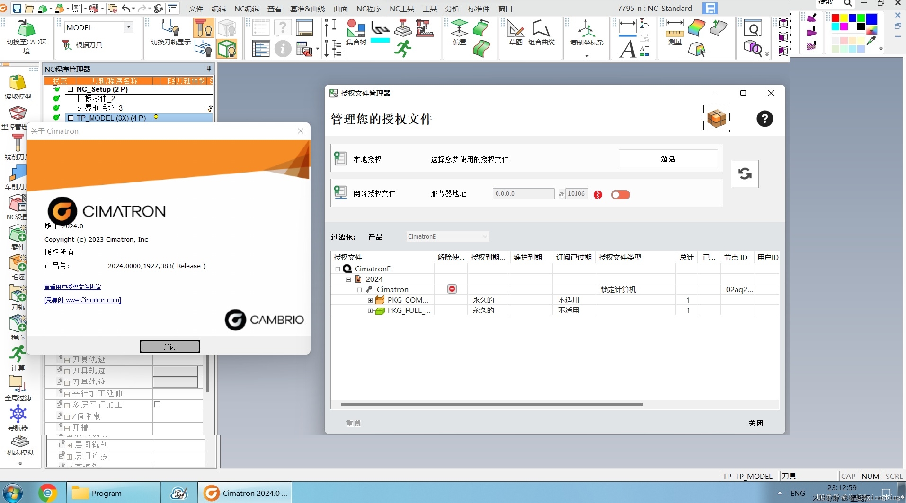Select the yellow color swatch

point(844,18)
